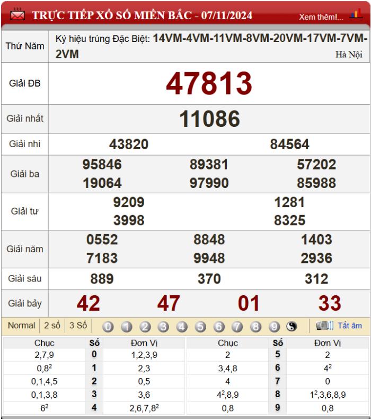This screenshot has width=371, height=419.
Task: Select sixth prize number 370
Action: pyautogui.click(x=209, y=279)
